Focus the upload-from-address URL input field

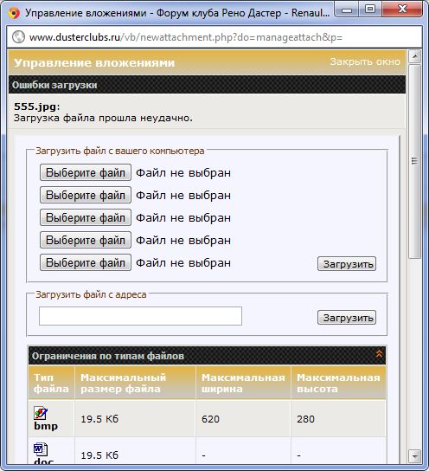140,316
